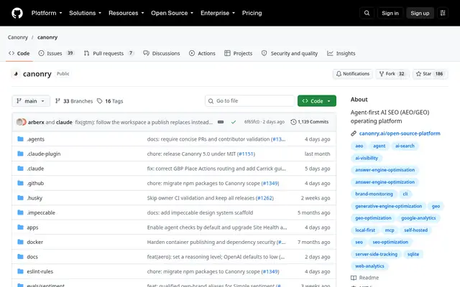The width and height of the screenshot is (460, 287).
Task: Click Sign in
Action: (x=390, y=13)
